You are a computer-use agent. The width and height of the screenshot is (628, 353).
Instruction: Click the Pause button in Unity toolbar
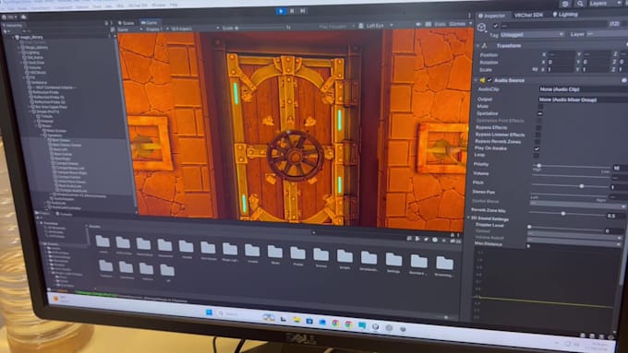292,11
